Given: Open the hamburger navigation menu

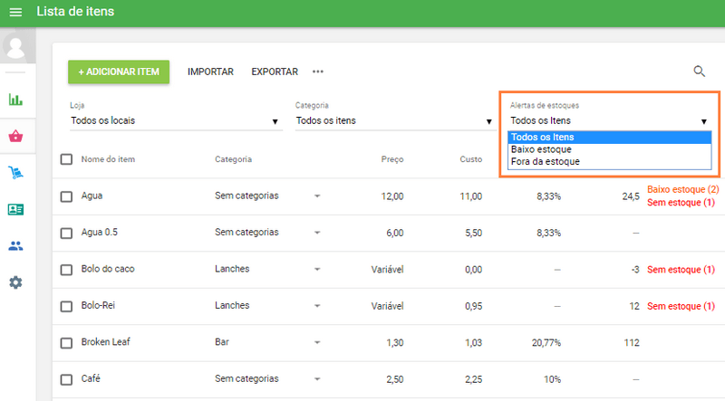Looking at the screenshot, I should point(15,13).
